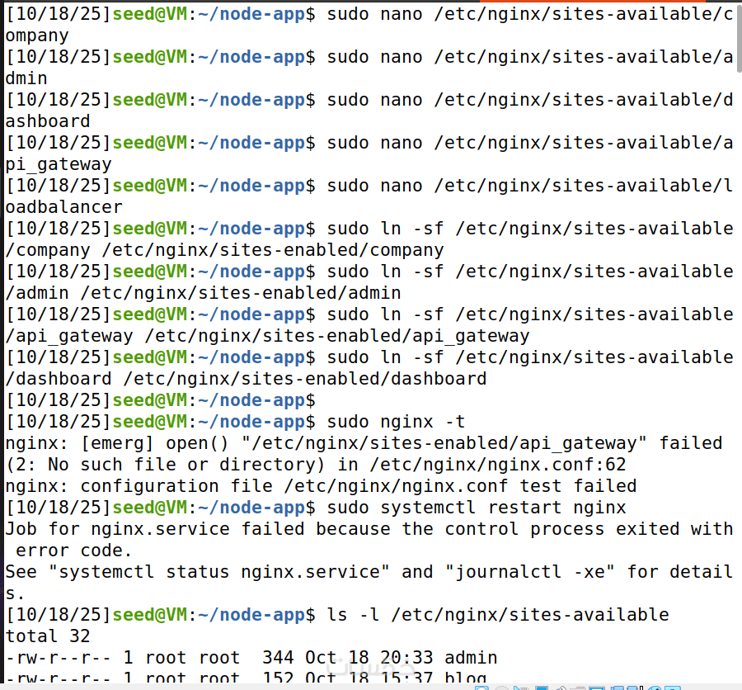Click the wrapped "pi_gateway" text after nano command
This screenshot has height=690, width=742.
(59, 164)
